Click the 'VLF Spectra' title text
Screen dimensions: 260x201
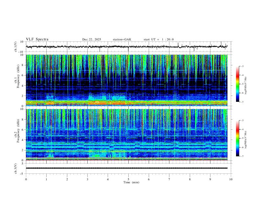point(37,39)
